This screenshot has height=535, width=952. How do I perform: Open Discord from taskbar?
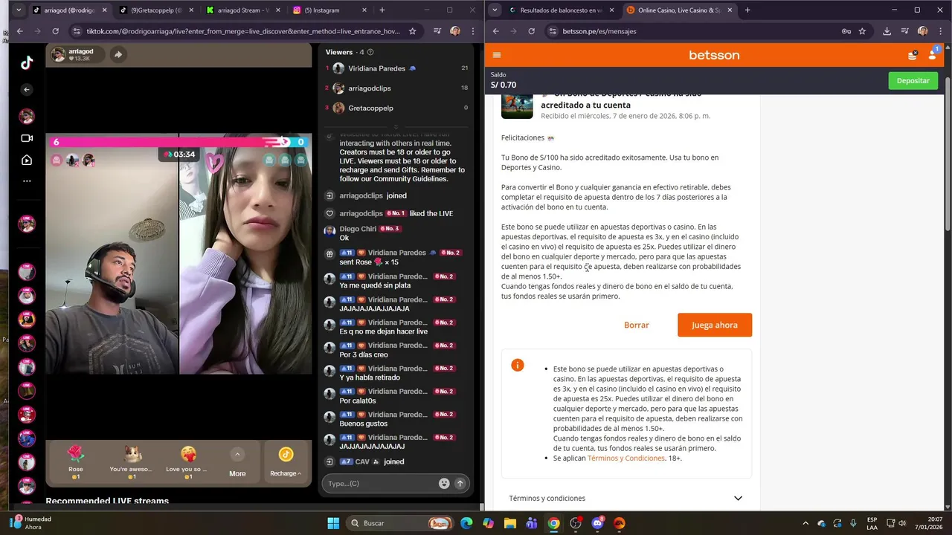597,523
